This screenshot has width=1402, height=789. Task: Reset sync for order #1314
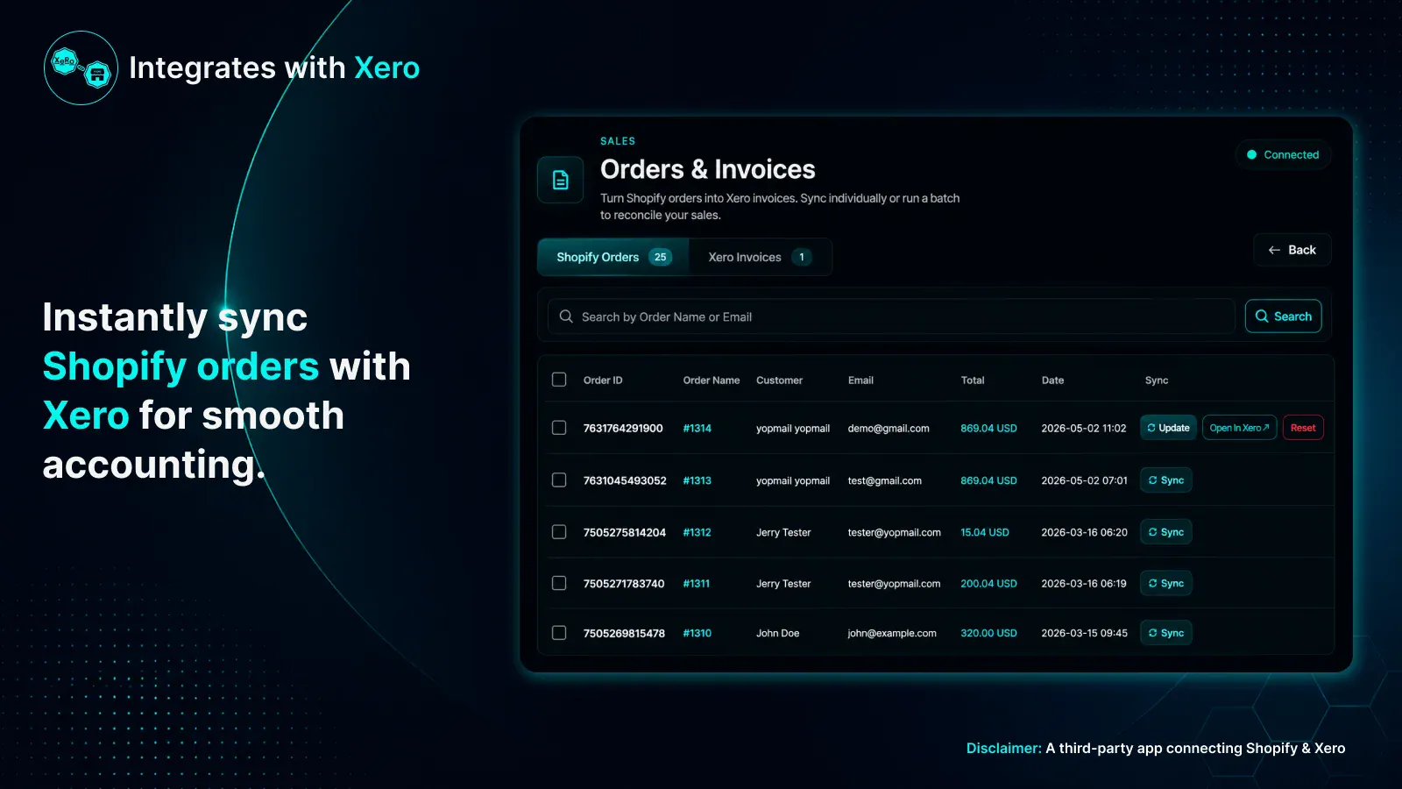click(x=1303, y=428)
